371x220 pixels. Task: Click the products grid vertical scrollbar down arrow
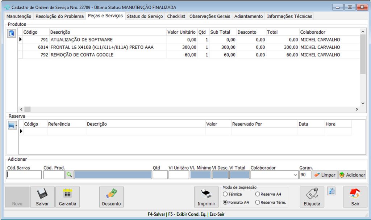coord(363,103)
